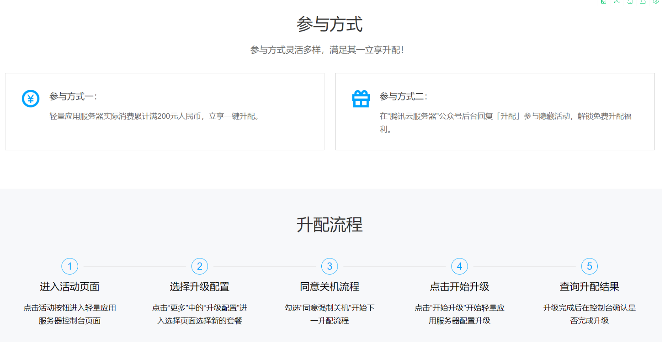Click the step 1 circle
Image resolution: width=662 pixels, height=342 pixels.
[70, 266]
